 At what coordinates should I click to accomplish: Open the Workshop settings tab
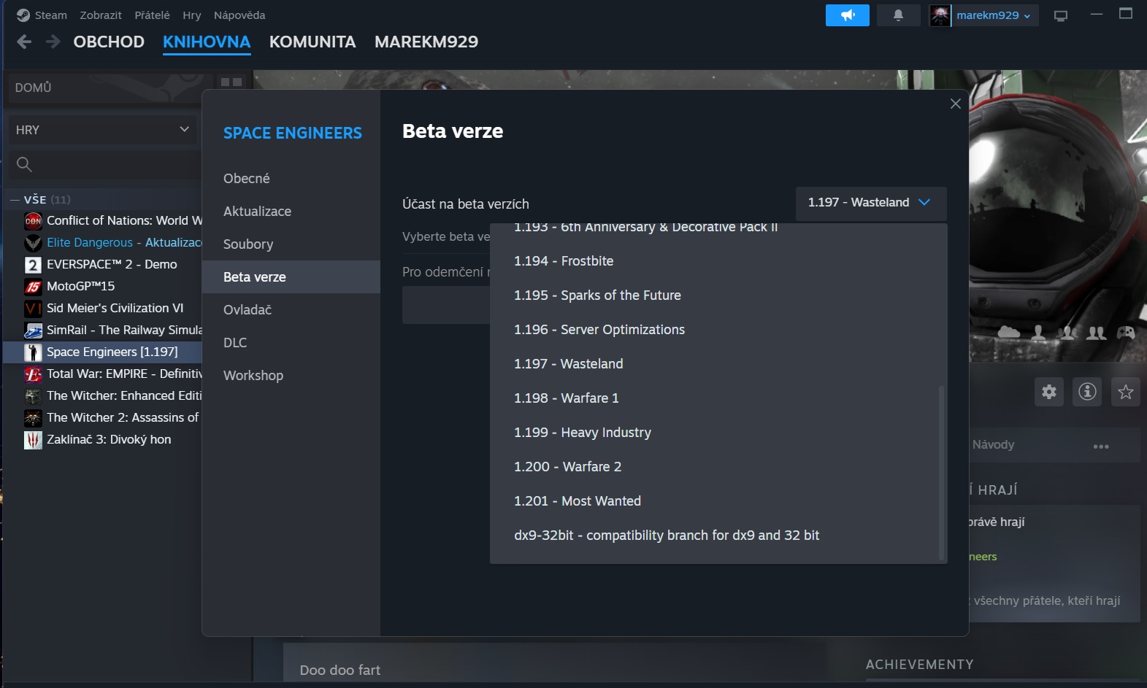pyautogui.click(x=253, y=376)
